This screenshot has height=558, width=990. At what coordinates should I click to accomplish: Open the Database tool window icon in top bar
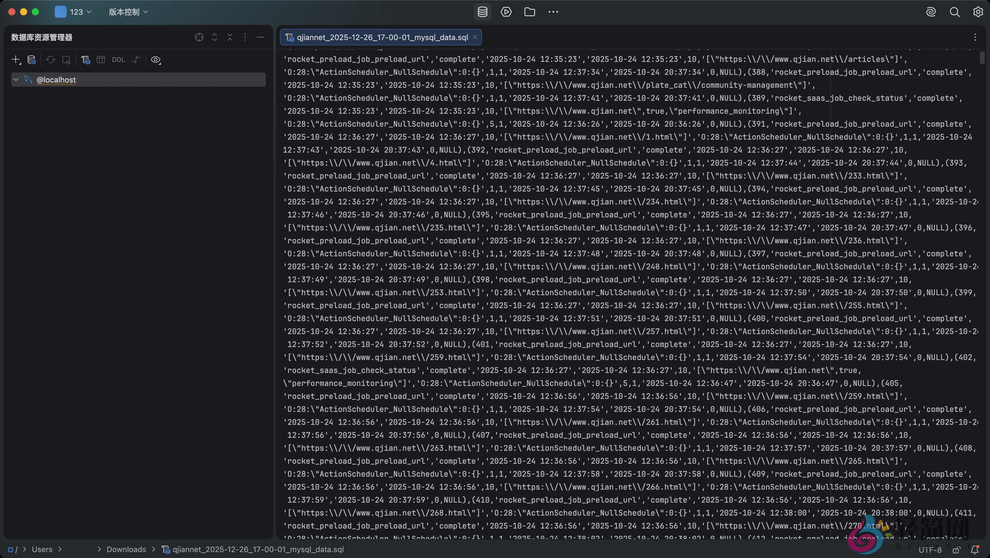coord(482,12)
